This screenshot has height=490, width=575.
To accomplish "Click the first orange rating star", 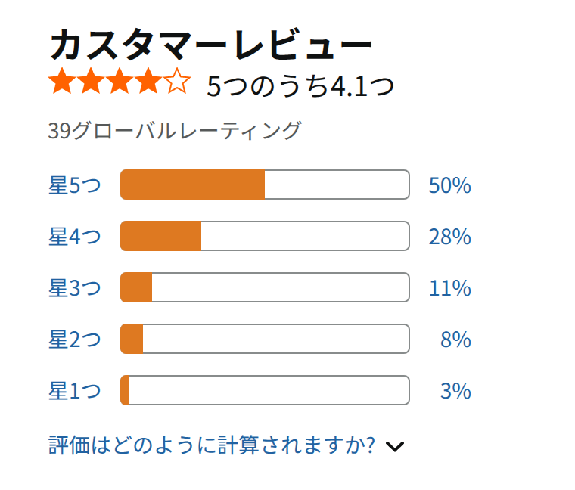I will [x=62, y=81].
